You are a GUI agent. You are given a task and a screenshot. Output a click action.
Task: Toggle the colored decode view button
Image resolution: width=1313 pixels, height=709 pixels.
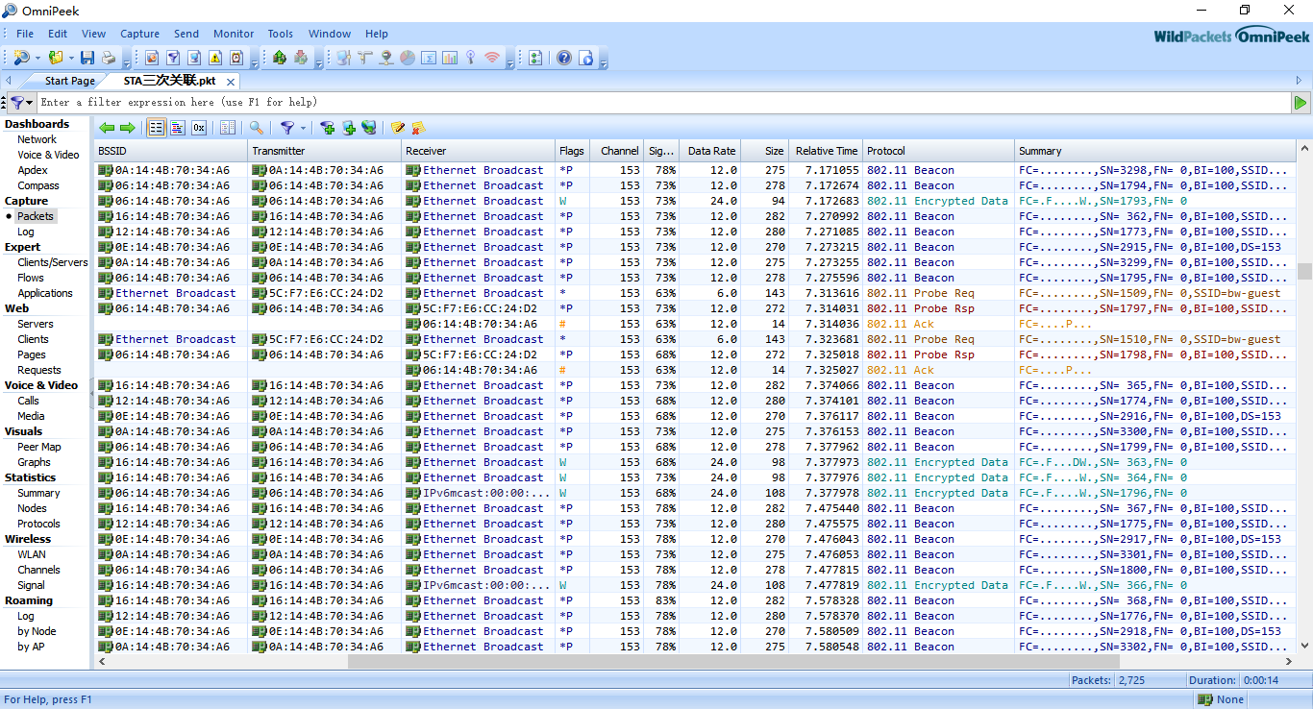tap(178, 128)
